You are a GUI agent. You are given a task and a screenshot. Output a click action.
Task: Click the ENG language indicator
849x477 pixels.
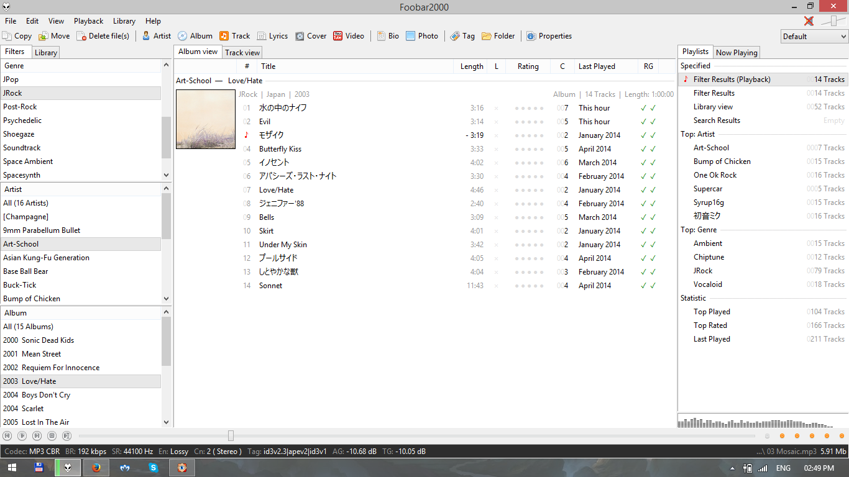(783, 468)
